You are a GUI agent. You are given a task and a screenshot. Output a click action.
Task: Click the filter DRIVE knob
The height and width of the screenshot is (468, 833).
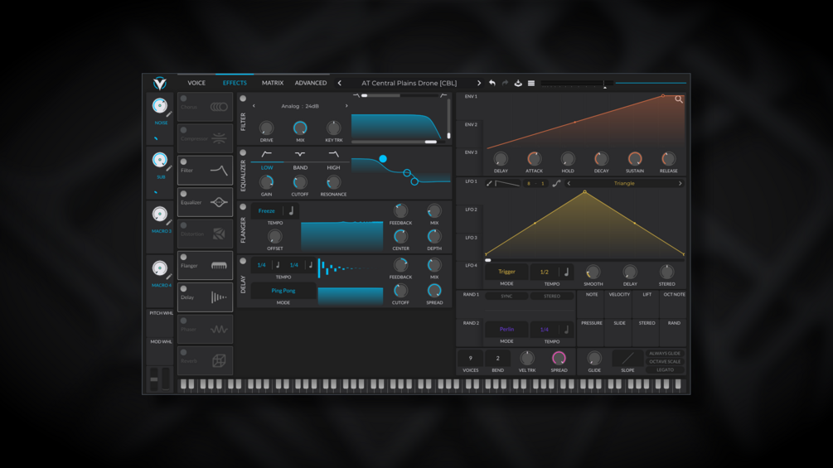coord(266,128)
